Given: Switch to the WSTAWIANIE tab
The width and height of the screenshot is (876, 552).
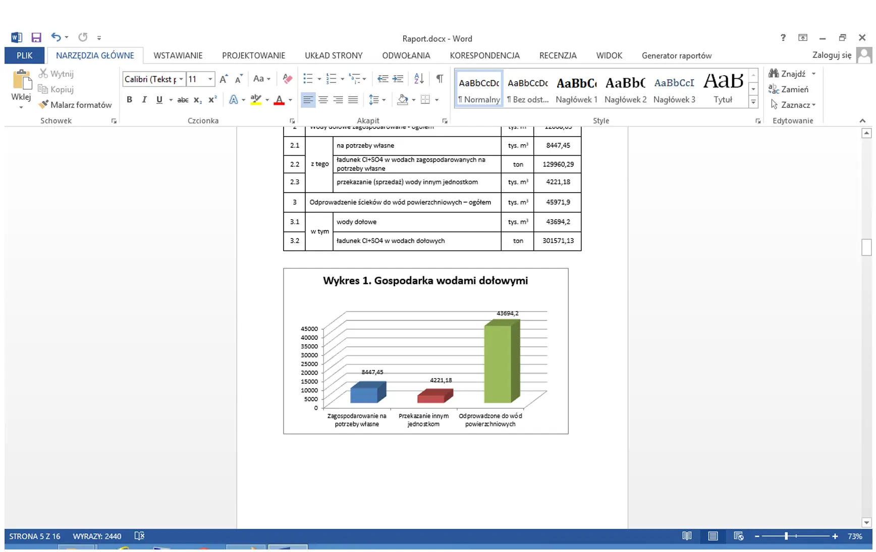Looking at the screenshot, I should click(178, 55).
